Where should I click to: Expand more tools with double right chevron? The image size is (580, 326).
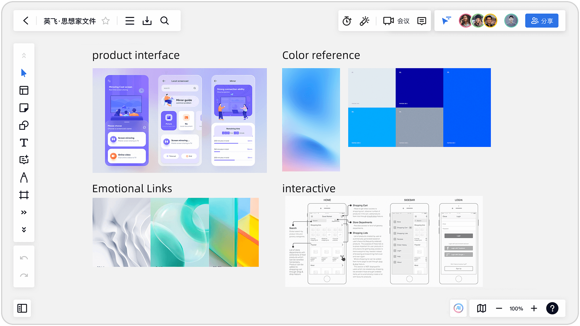(24, 212)
